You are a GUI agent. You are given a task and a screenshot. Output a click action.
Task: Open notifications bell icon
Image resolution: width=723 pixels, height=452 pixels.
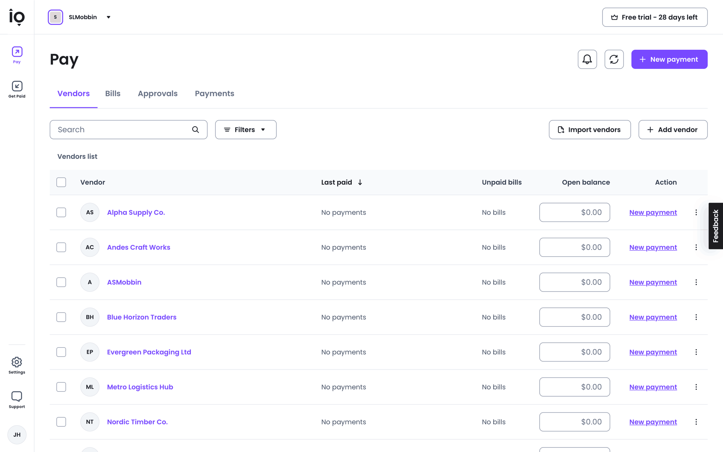pos(587,59)
